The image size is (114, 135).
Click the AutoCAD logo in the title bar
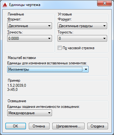(x=5, y=5)
